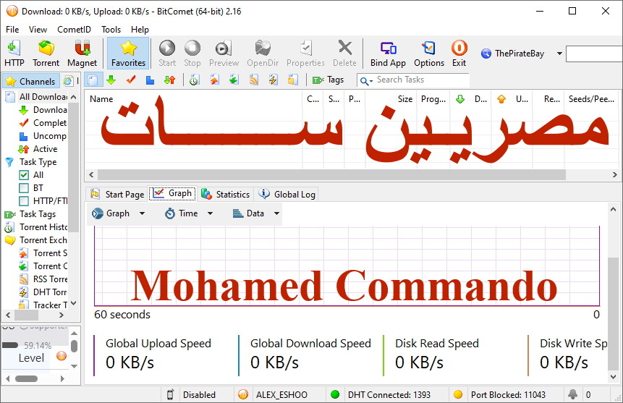623x403 pixels.
Task: Expand the ThePirateBay search engine dropdown
Action: click(559, 54)
